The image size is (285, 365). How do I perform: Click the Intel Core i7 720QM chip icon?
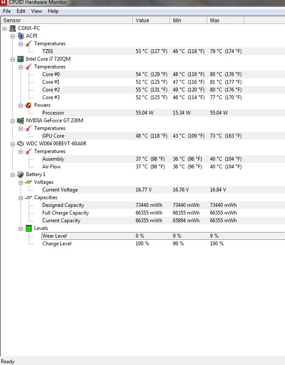[x=20, y=59]
